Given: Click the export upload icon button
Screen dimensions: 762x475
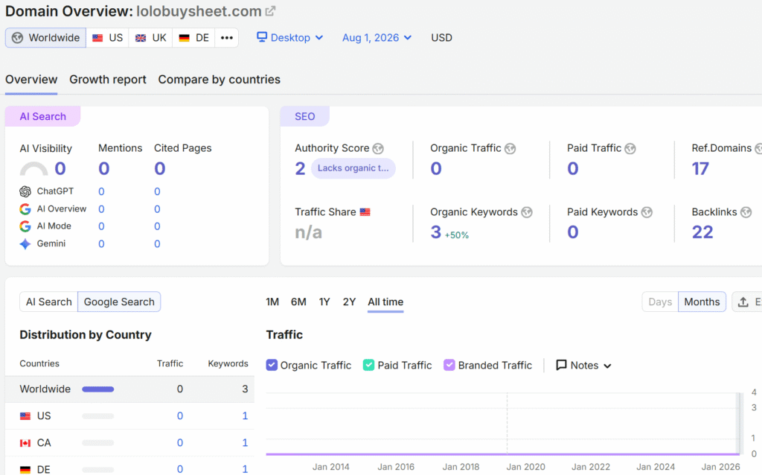Looking at the screenshot, I should (x=743, y=302).
